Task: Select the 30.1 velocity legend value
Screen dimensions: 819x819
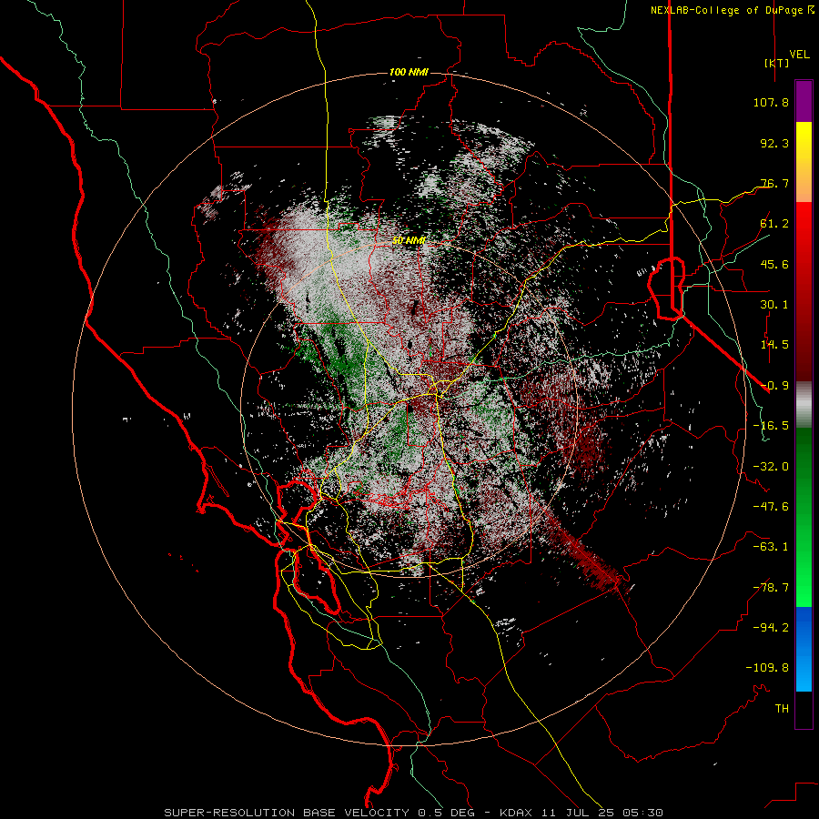Action: pos(774,305)
